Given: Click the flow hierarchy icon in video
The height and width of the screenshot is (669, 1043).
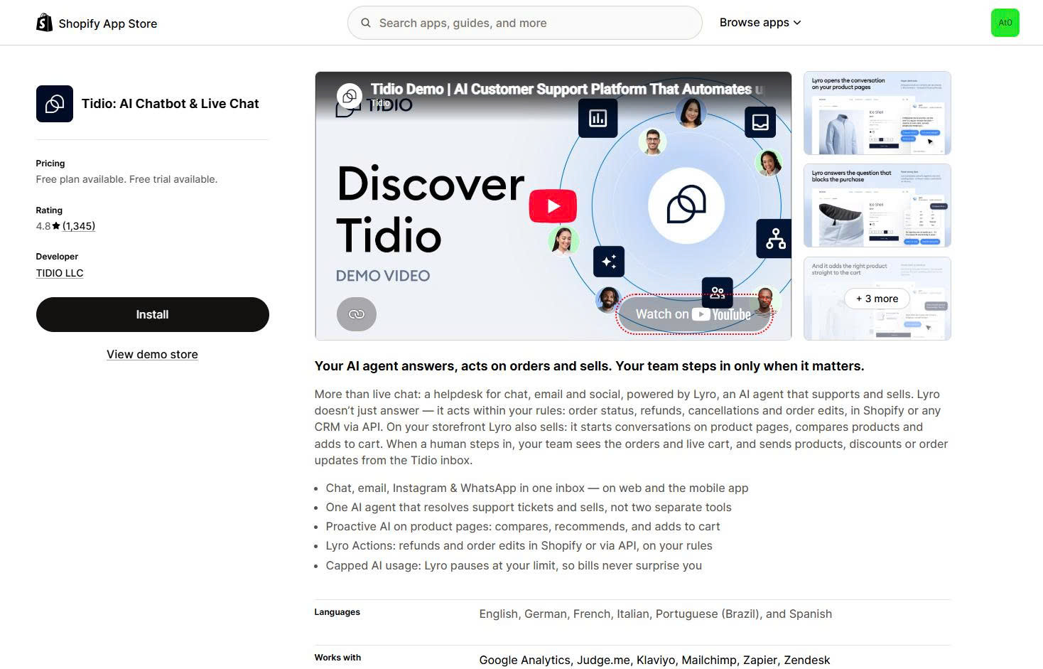Looking at the screenshot, I should point(775,238).
